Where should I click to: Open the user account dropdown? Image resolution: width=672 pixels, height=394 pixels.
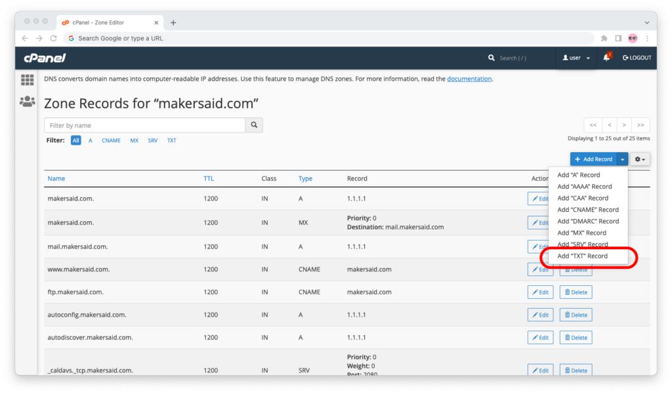[x=576, y=58]
